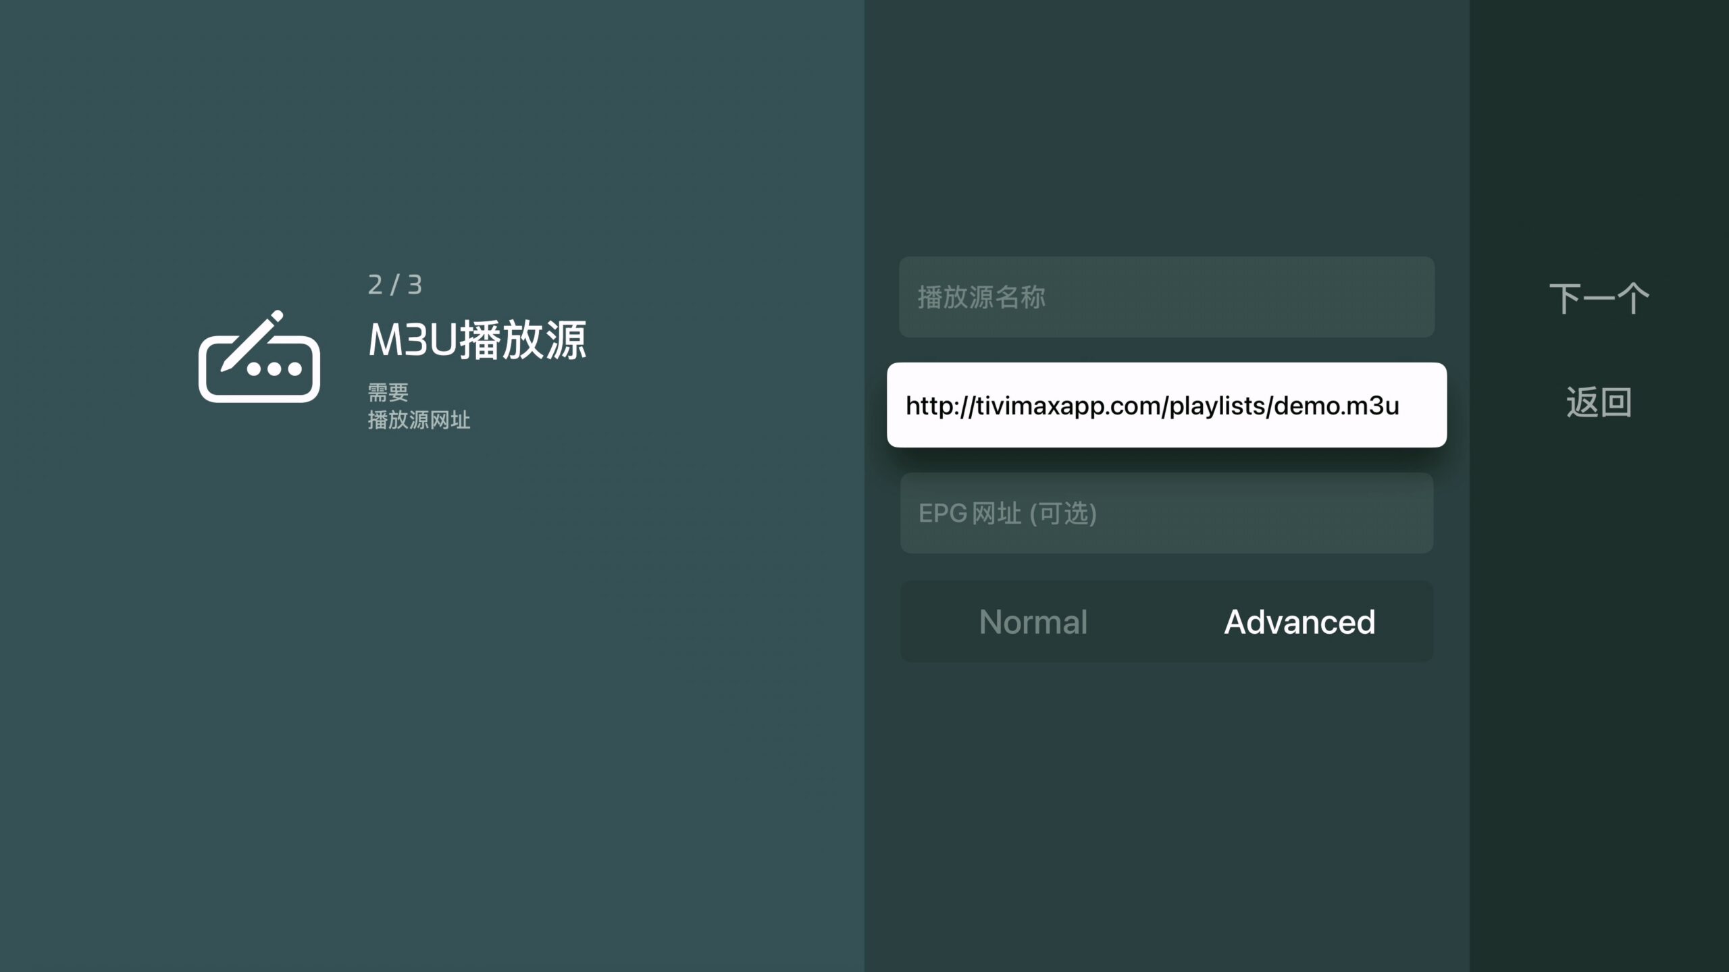Viewport: 1729px width, 972px height.
Task: Click the word playlists in the URL
Action: pos(1217,406)
